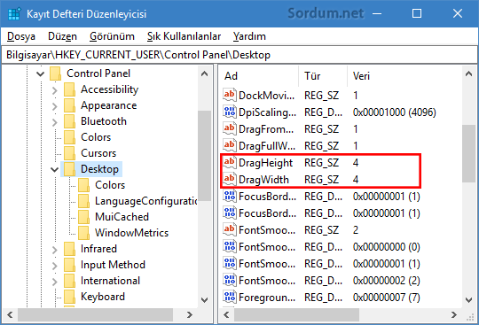The image size is (479, 325).
Task: Click the DockMovi... string value icon
Action: [230, 95]
